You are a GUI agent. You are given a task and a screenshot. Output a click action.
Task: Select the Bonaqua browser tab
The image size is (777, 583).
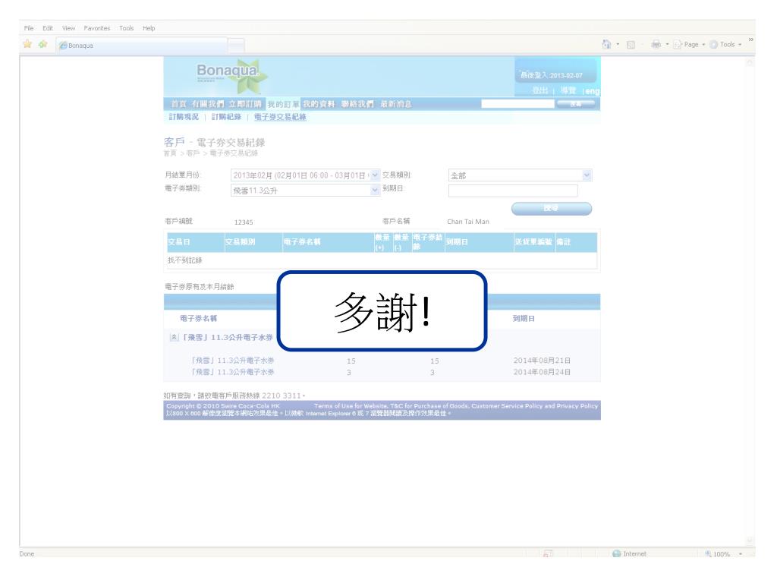[142, 45]
